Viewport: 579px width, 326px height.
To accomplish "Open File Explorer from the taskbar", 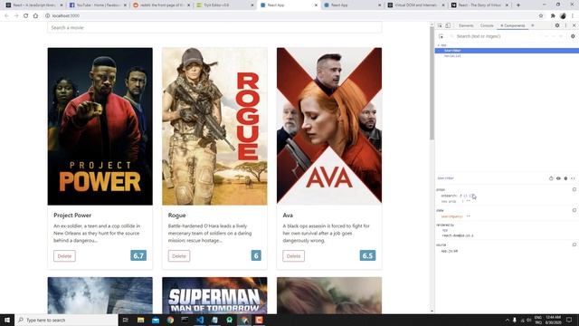I will pyautogui.click(x=141, y=320).
